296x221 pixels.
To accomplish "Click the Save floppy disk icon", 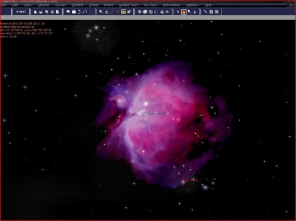I will click(x=47, y=12).
